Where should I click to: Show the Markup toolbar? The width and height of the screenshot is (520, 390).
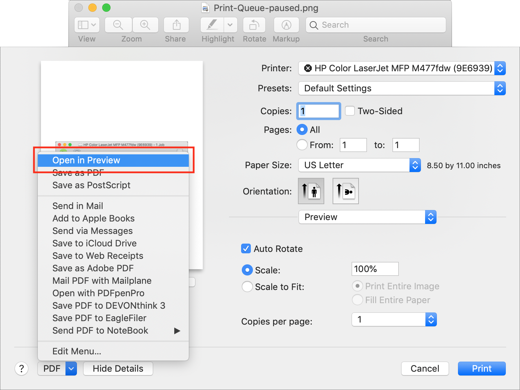point(286,25)
